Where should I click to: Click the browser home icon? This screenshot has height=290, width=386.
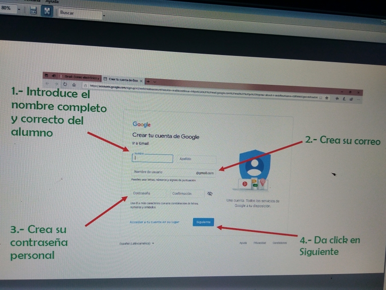pos(74,85)
